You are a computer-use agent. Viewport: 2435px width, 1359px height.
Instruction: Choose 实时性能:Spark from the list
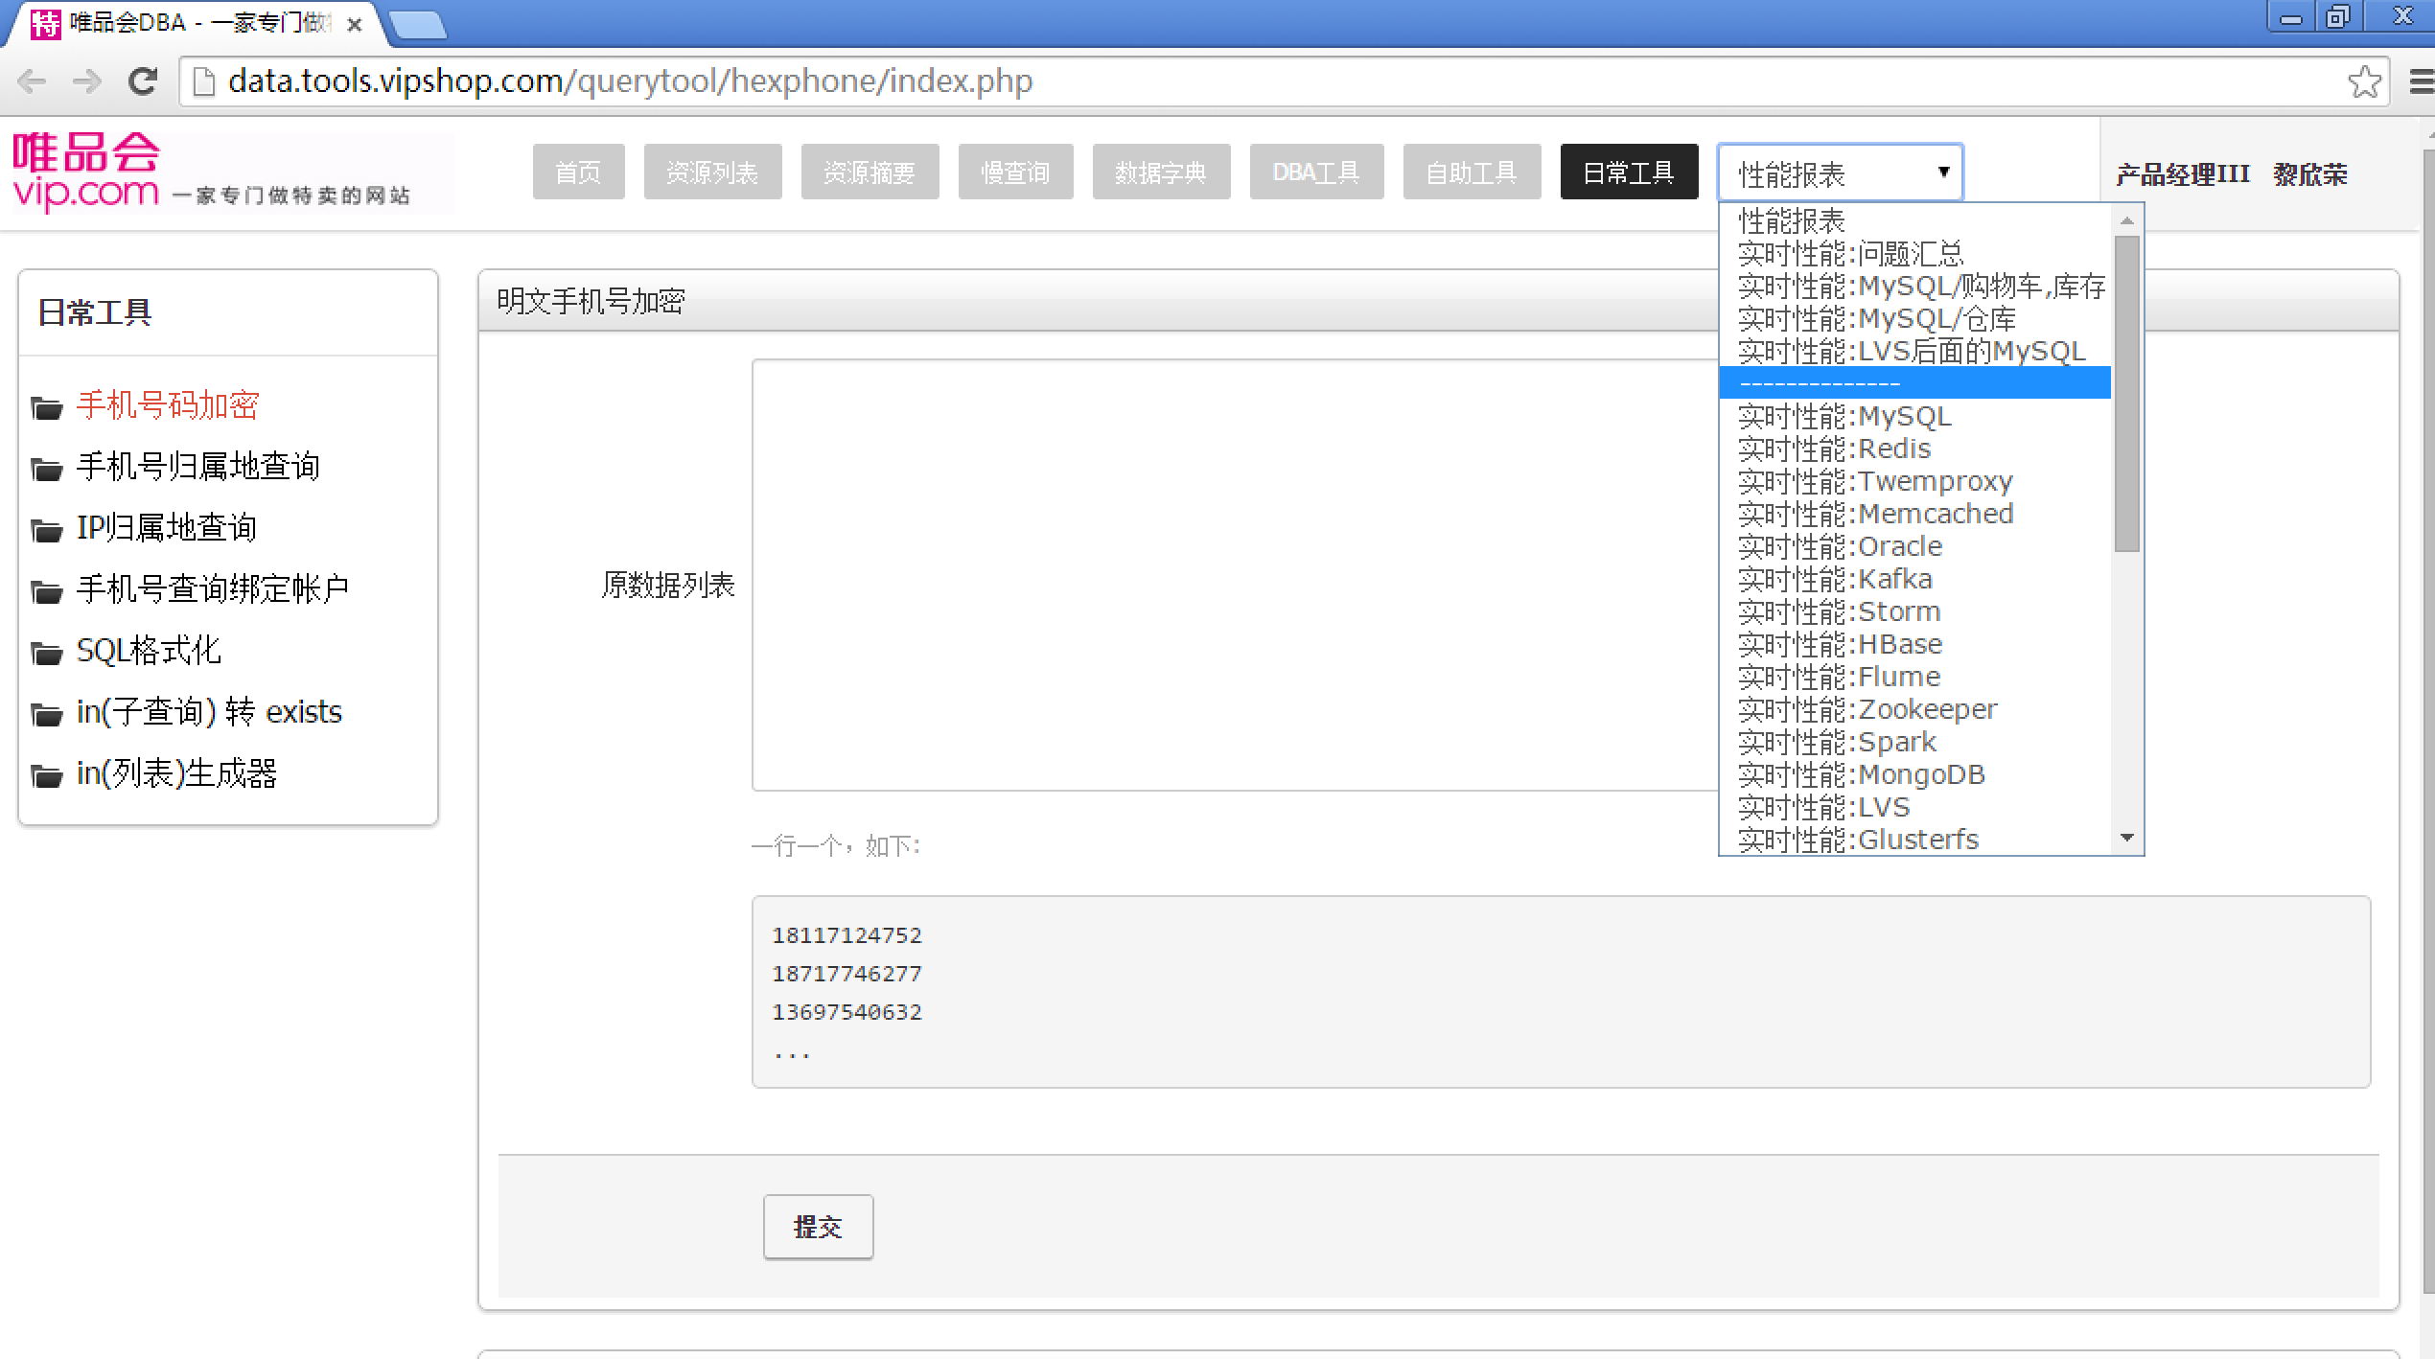tap(1914, 742)
